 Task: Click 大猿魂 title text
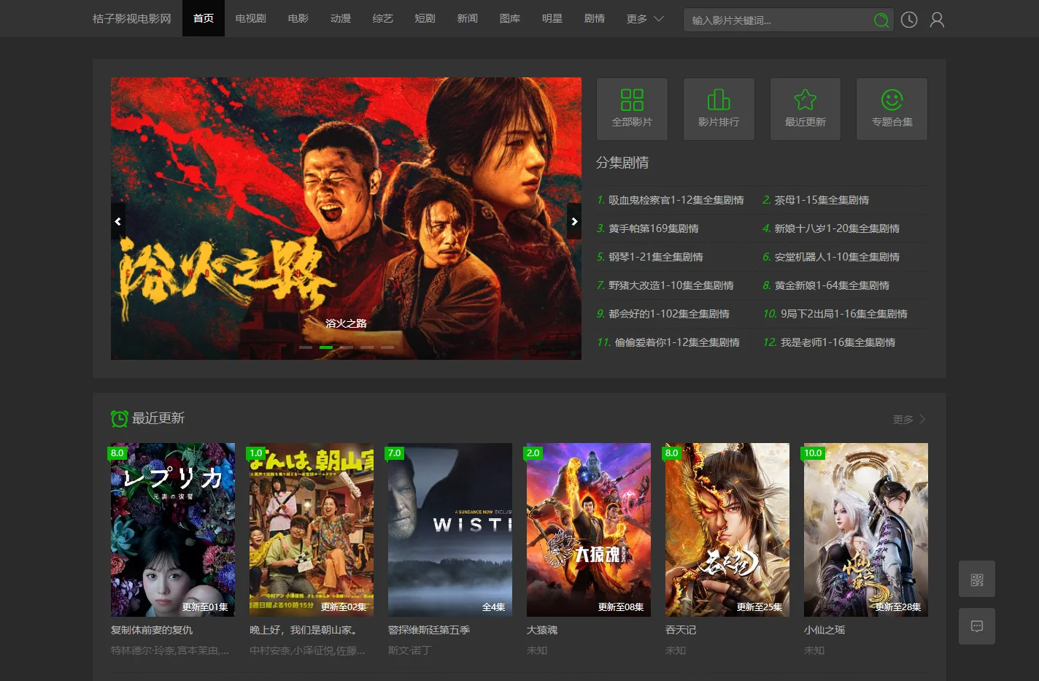coord(542,630)
